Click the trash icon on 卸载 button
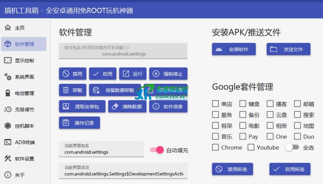323x184 pixels. 66,90
